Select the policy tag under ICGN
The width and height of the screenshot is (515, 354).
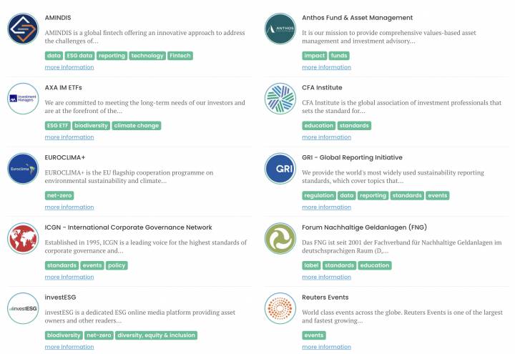click(x=117, y=265)
